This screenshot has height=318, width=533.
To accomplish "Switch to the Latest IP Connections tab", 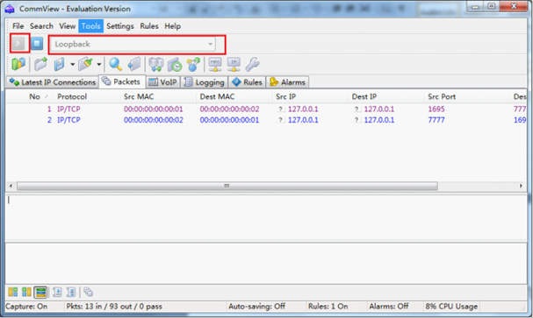I will tap(53, 82).
